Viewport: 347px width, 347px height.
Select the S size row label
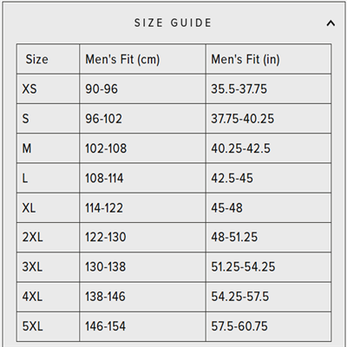coord(48,119)
